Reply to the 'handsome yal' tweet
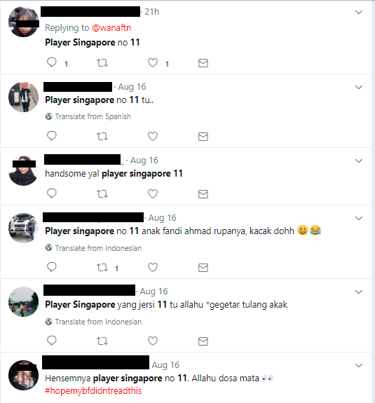375x403 pixels. [52, 193]
